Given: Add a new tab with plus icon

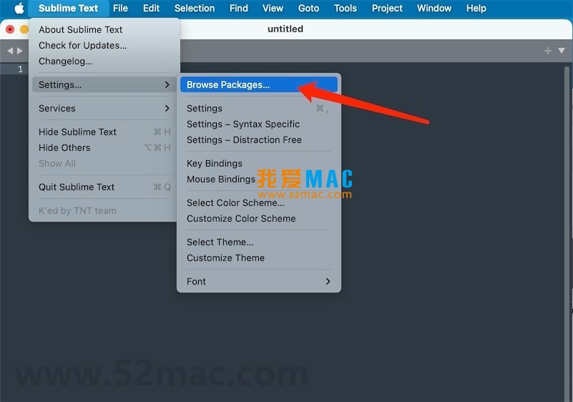Looking at the screenshot, I should pos(547,51).
